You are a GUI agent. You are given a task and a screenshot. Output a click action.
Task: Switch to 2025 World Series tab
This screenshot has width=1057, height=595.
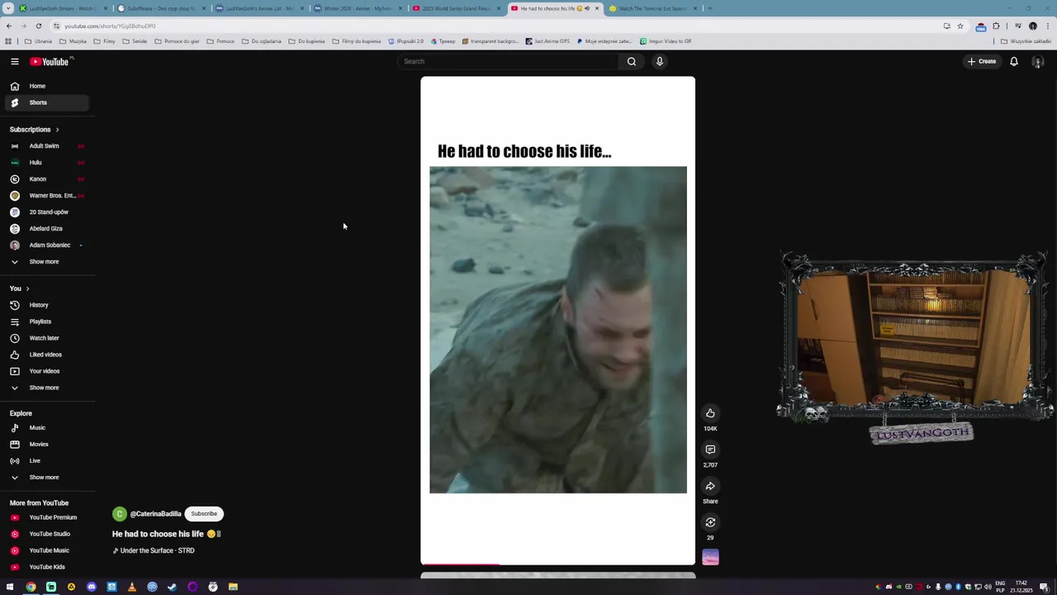point(455,8)
